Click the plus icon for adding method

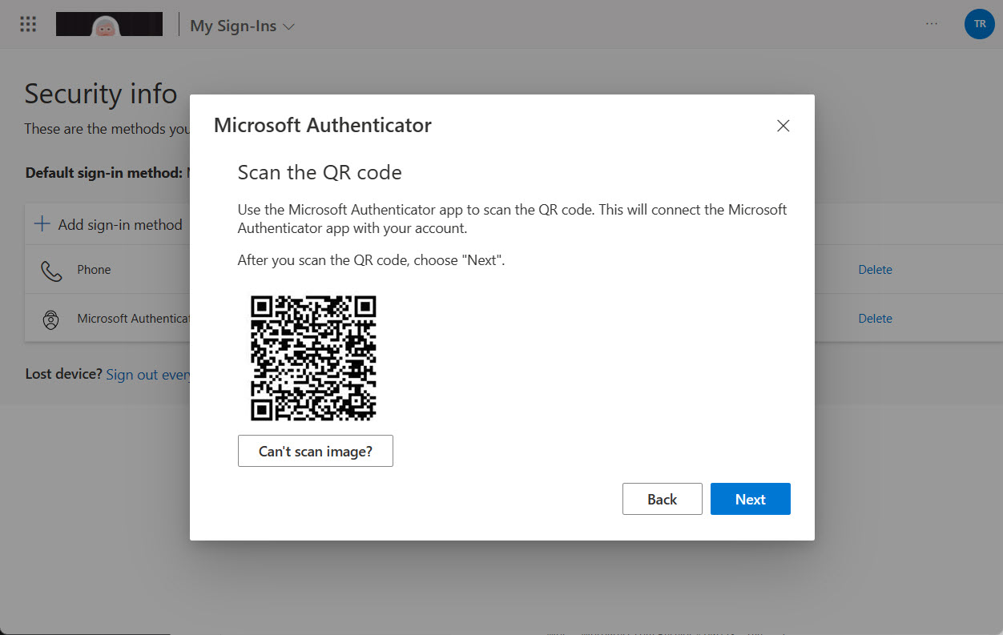tap(42, 224)
